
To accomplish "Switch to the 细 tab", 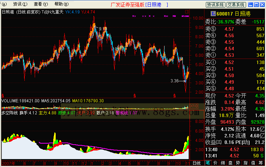I will click(x=223, y=163).
